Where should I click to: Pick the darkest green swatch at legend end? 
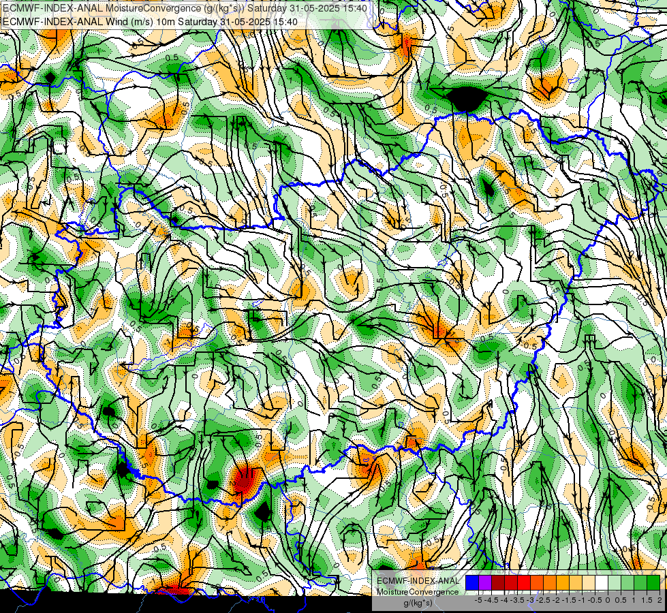(x=653, y=582)
